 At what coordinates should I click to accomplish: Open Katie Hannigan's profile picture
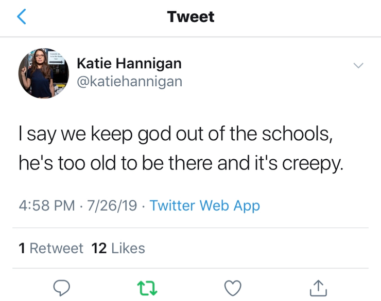[44, 73]
